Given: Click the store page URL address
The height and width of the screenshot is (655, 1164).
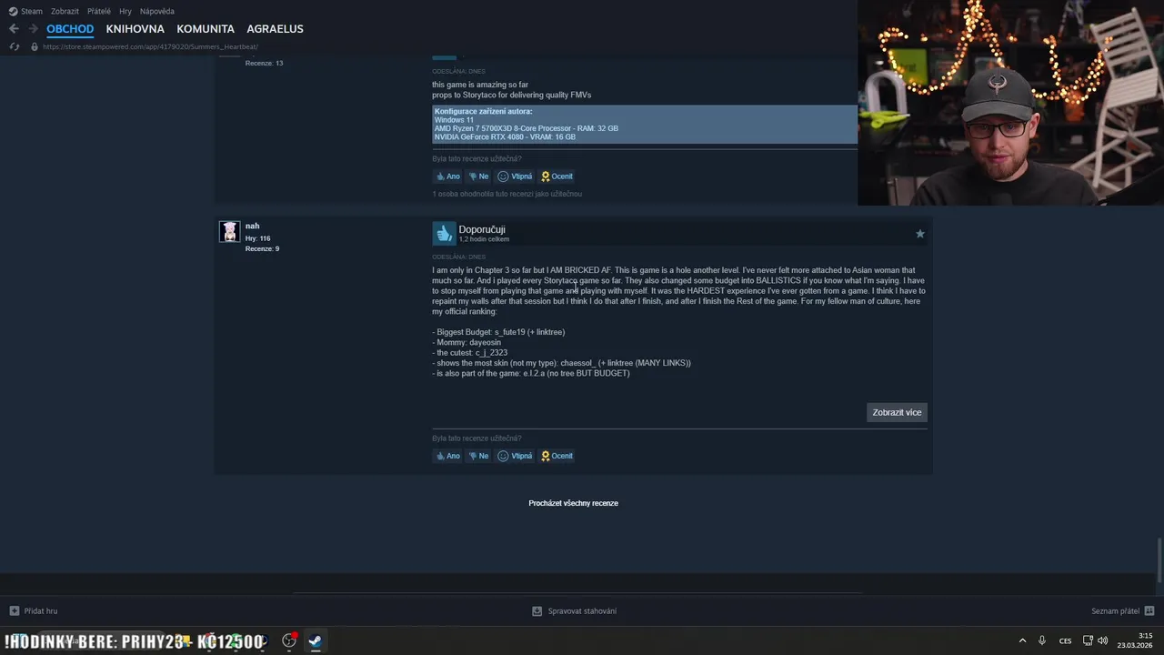Looking at the screenshot, I should click(x=151, y=46).
